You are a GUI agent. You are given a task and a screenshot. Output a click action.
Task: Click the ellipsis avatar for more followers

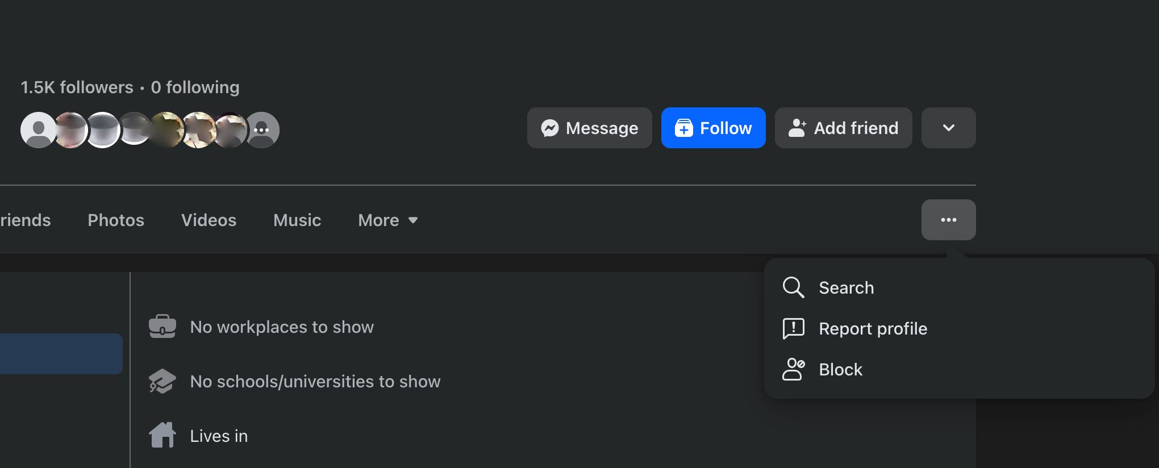coord(262,130)
